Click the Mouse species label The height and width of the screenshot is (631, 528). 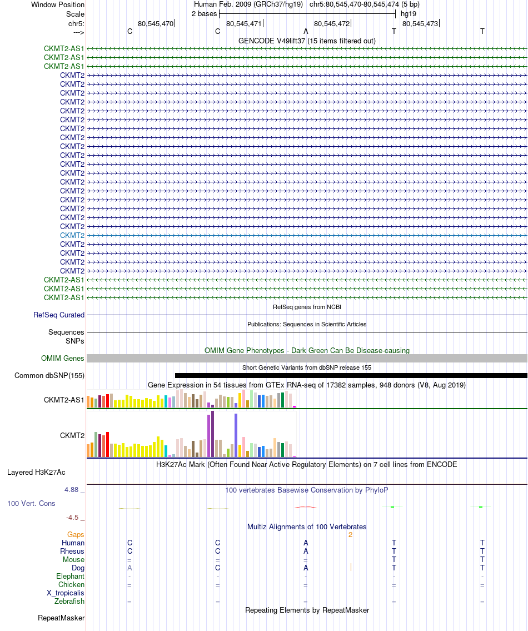pyautogui.click(x=74, y=560)
